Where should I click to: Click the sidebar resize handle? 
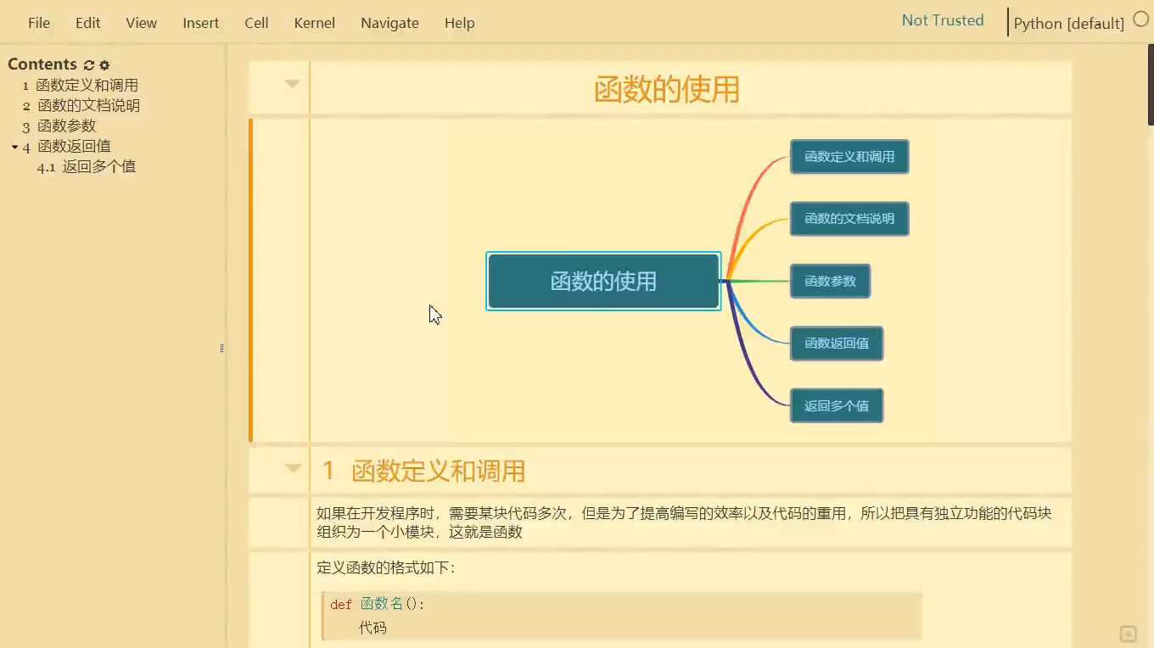coord(222,348)
